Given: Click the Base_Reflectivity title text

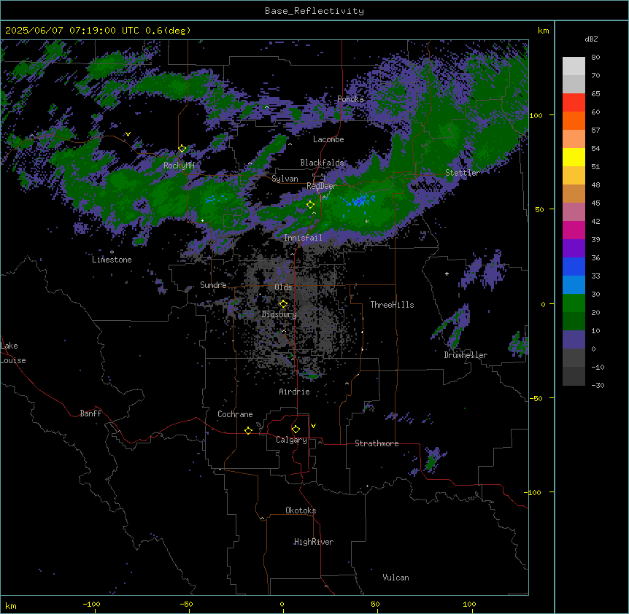Looking at the screenshot, I should point(314,11).
